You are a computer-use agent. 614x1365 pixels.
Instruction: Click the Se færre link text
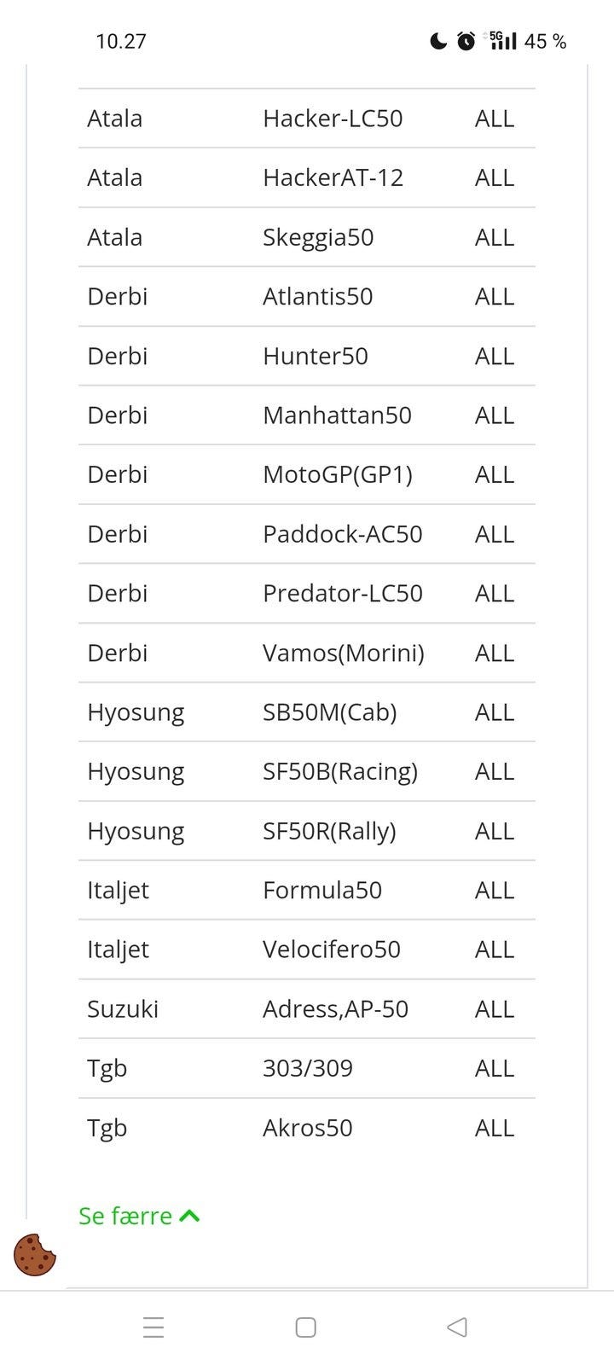pyautogui.click(x=125, y=1216)
